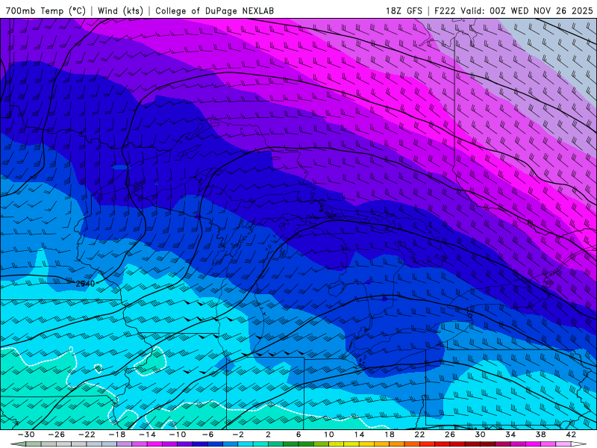
Task: Click the '700mb Temp (°C)' title text
Action: click(46, 10)
